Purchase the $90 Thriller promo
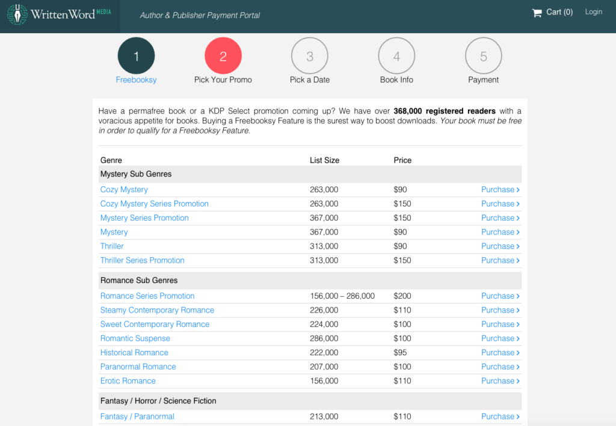616x426 pixels. pos(500,246)
